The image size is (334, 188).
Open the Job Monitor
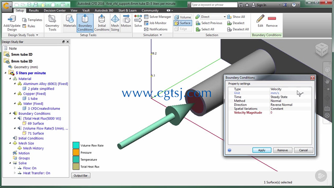pos(155,23)
